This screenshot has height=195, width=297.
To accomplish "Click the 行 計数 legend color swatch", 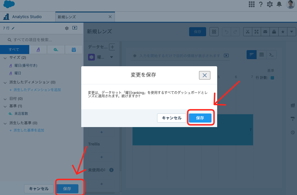I will pos(272,78).
